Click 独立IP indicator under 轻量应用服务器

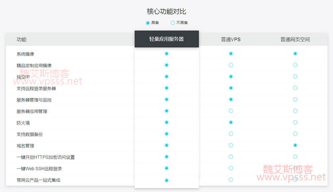click(x=166, y=77)
